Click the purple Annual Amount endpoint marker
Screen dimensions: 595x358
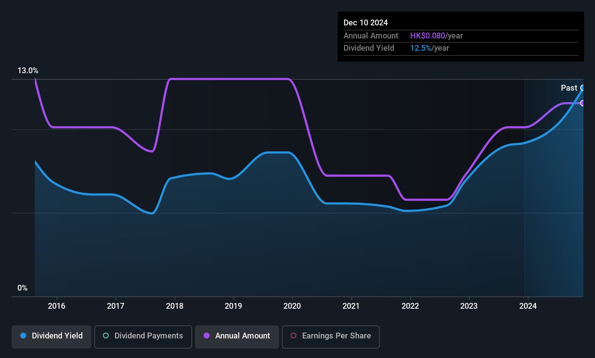coord(583,103)
